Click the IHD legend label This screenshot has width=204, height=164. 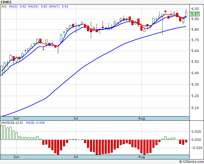[x=4, y=7]
